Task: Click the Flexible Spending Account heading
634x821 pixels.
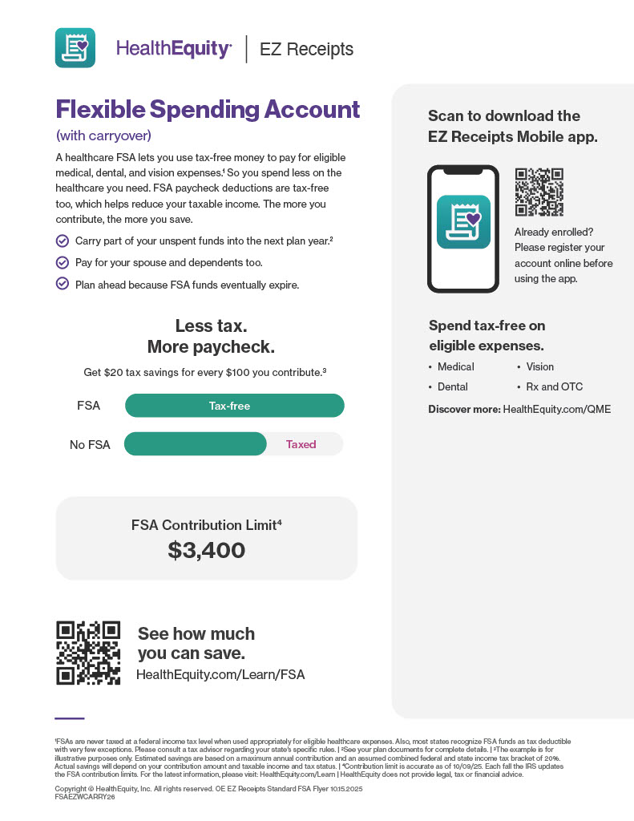Action: tap(208, 109)
